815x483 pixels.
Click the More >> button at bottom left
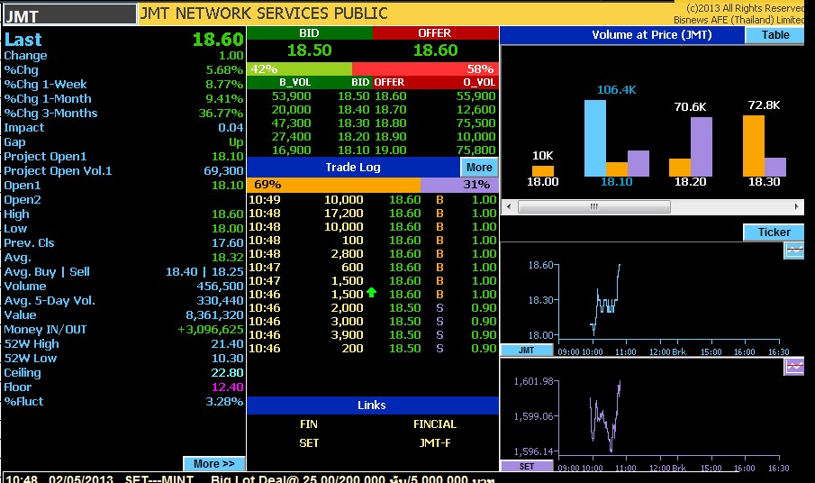click(x=213, y=463)
